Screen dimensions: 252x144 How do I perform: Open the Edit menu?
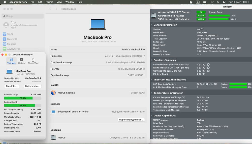coord(40,2)
